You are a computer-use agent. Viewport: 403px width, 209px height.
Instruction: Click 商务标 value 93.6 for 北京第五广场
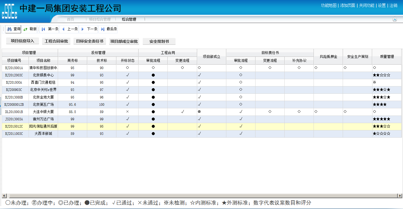[73, 104]
